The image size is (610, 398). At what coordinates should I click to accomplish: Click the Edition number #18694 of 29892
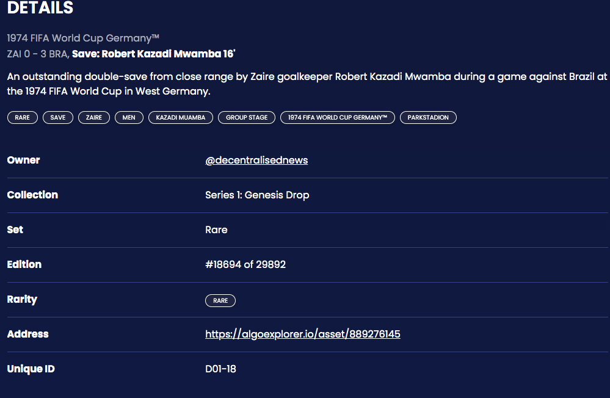click(245, 264)
